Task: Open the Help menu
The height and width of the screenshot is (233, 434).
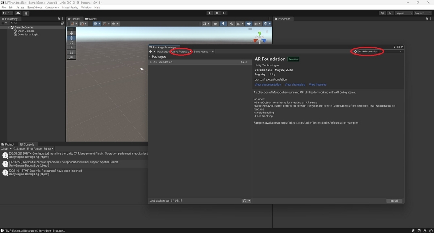Action: 97,7
